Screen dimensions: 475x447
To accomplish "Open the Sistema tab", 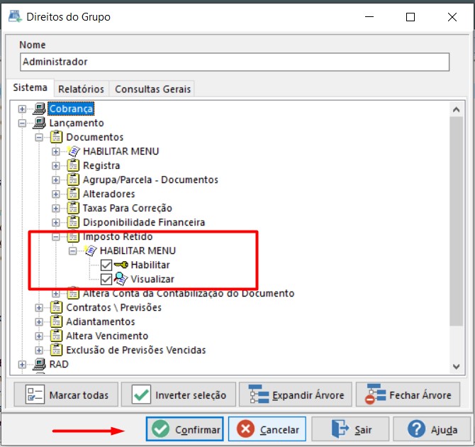I will click(x=30, y=88).
